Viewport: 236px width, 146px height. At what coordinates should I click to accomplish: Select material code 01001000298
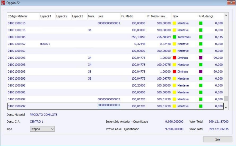[x=17, y=85]
